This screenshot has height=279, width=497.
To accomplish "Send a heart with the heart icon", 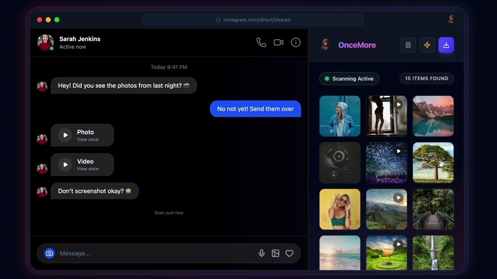I will (x=289, y=253).
